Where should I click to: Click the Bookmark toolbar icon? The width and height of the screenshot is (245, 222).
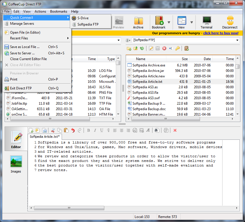(x=159, y=22)
